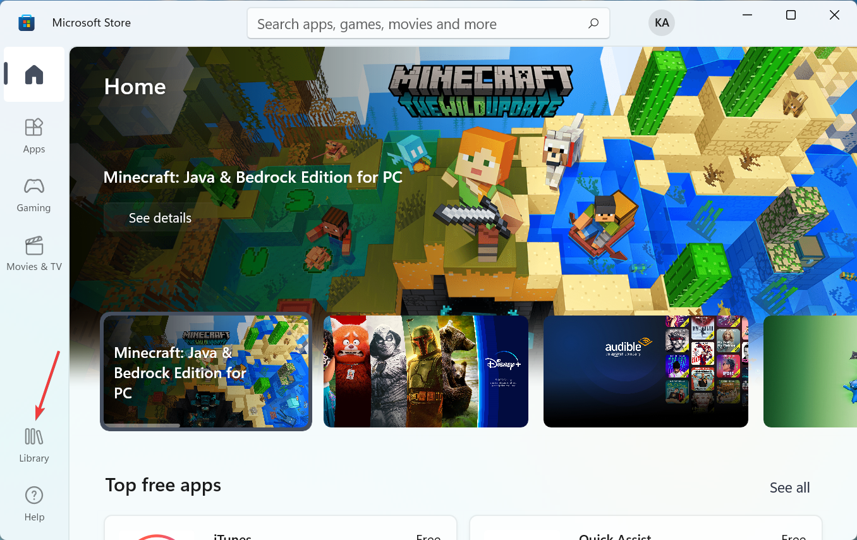Open the iTunes app card
This screenshot has width=857, height=540.
281,527
